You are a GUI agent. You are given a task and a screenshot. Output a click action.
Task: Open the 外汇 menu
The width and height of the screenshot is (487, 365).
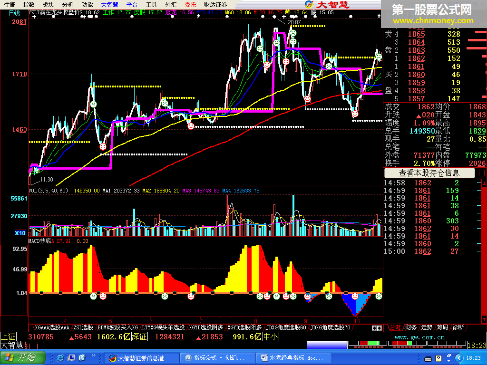tap(171, 4)
